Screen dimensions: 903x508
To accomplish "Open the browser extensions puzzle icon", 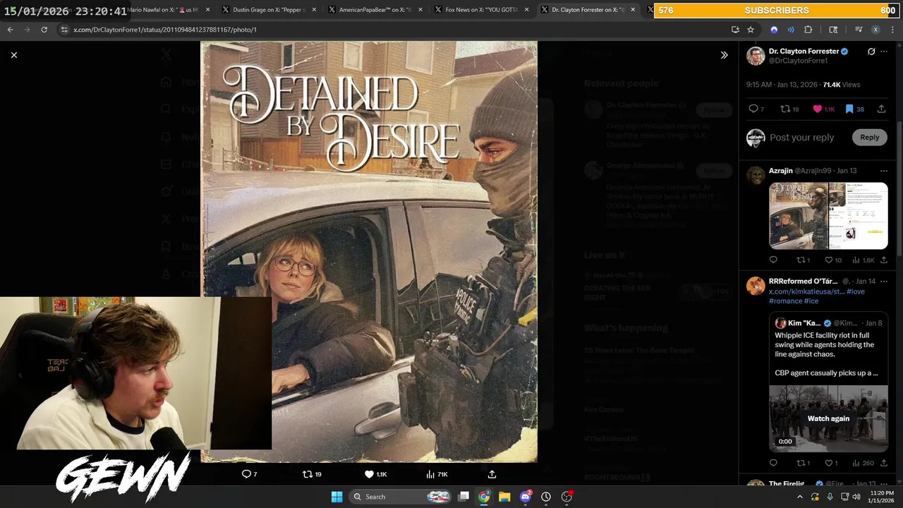I will [x=808, y=30].
